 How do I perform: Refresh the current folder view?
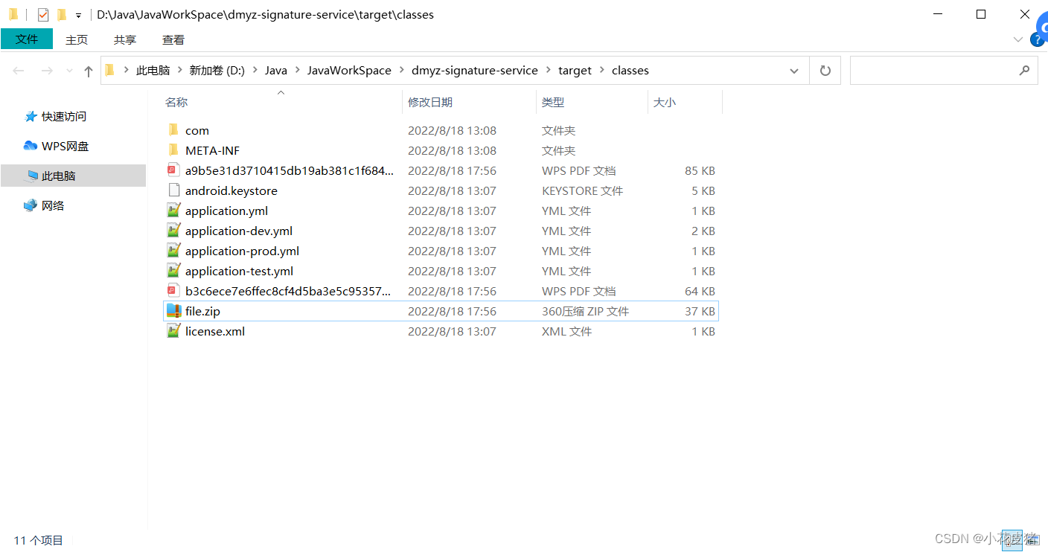point(825,71)
